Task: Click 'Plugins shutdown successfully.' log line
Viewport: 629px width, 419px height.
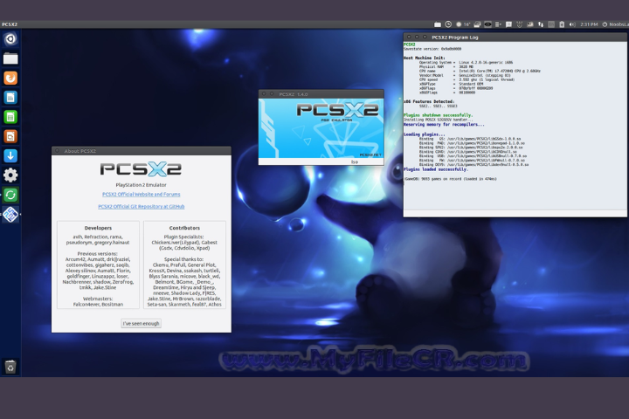Action: (x=438, y=115)
